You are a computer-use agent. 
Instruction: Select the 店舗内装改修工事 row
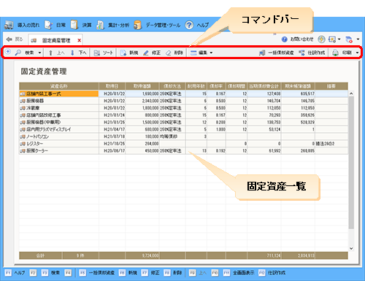183,115
